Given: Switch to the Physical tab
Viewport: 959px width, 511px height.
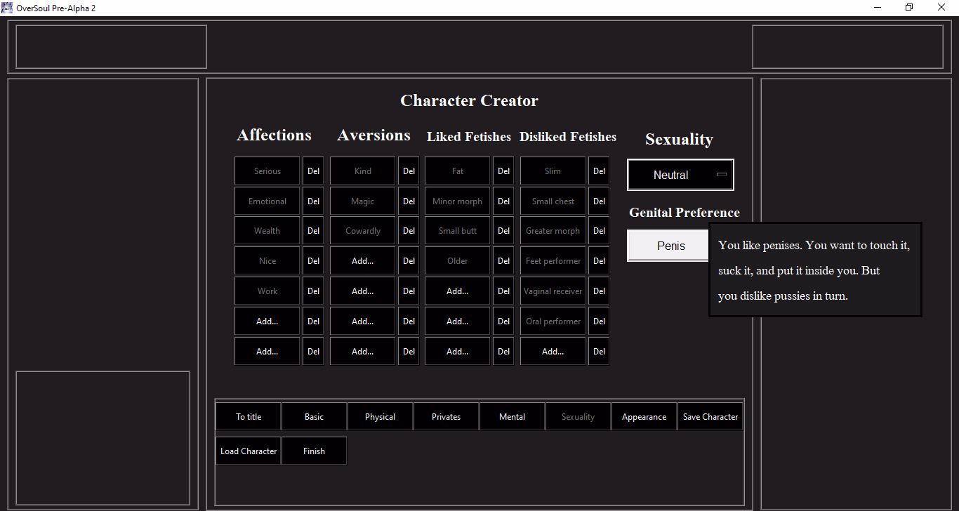Looking at the screenshot, I should coord(381,416).
